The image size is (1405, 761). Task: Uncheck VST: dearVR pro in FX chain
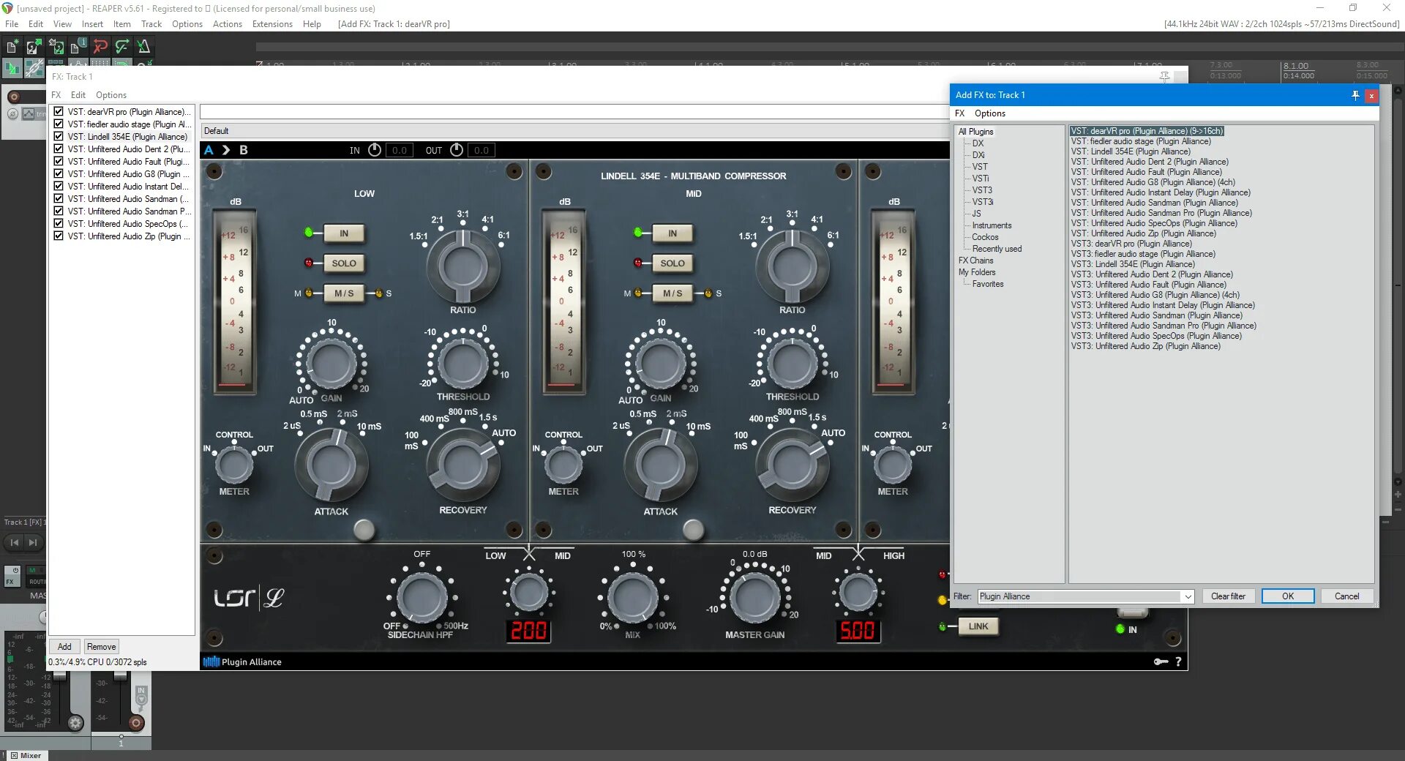[x=59, y=112]
